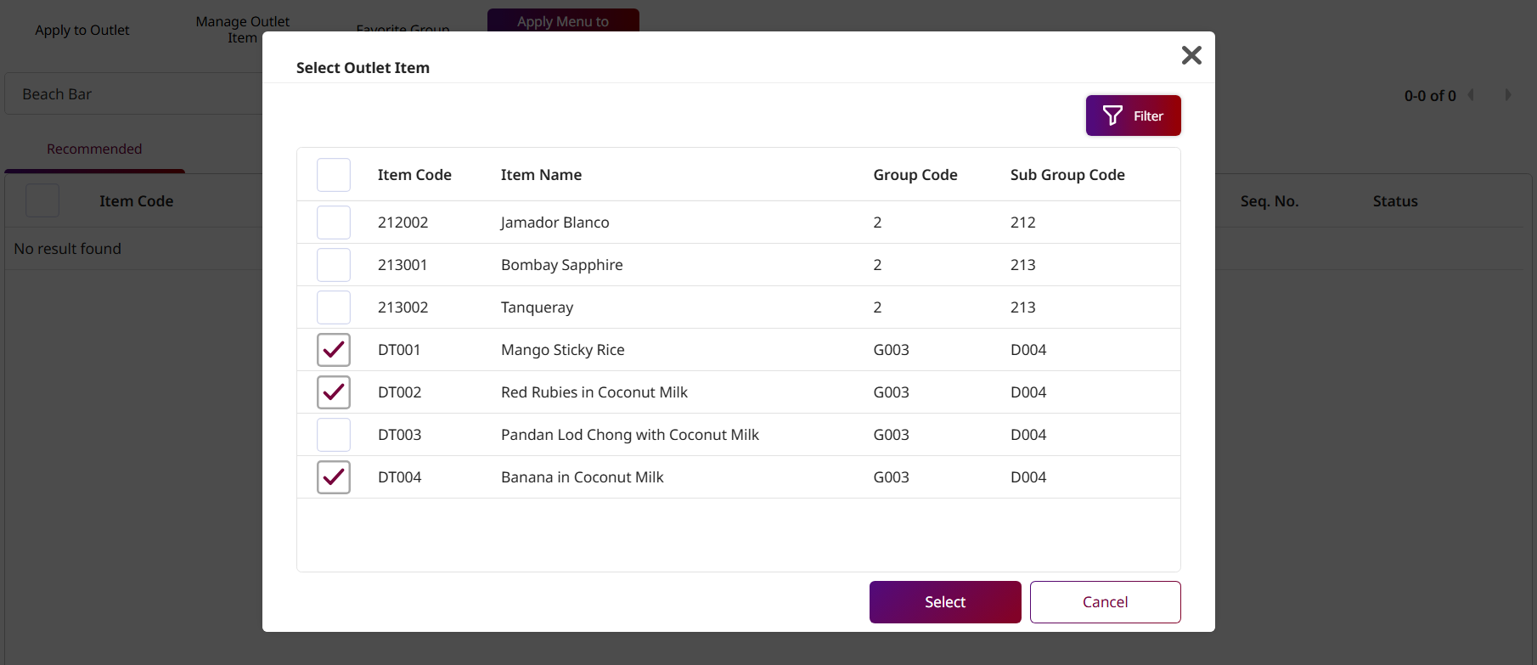
Task: Close the Select Outlet Item dialog
Action: tap(1191, 55)
